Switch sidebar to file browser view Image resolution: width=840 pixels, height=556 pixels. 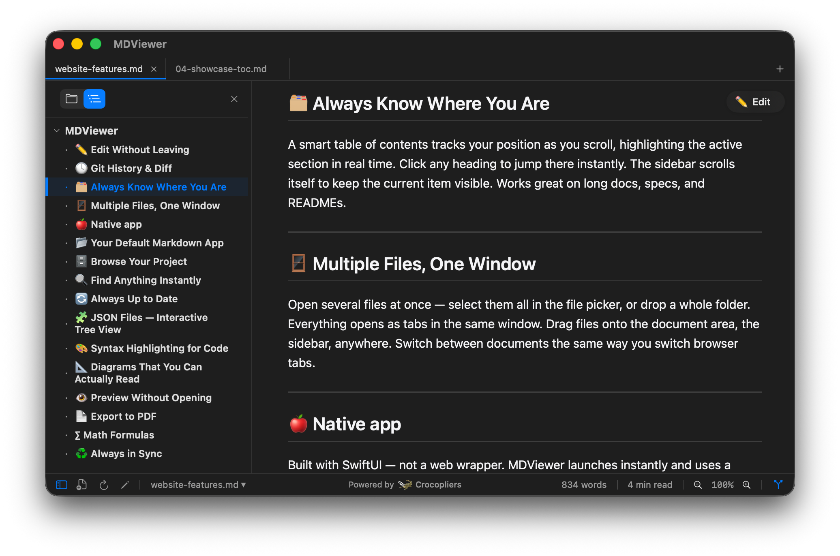72,99
